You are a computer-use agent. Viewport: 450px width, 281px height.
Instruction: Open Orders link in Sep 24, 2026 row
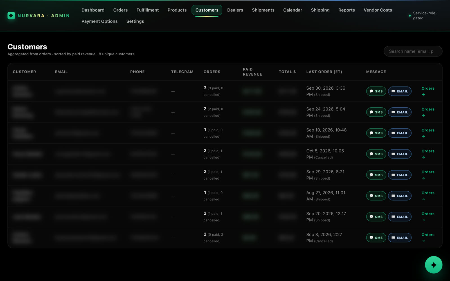point(428,112)
